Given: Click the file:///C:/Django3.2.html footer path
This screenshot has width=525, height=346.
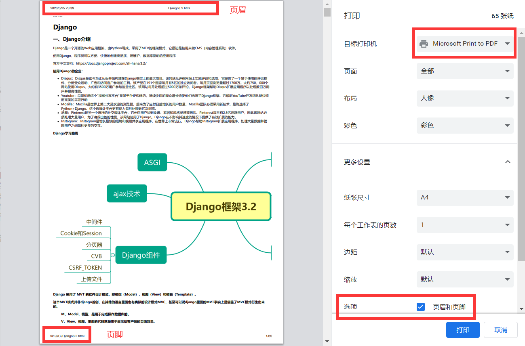Looking at the screenshot, I should pos(67,336).
